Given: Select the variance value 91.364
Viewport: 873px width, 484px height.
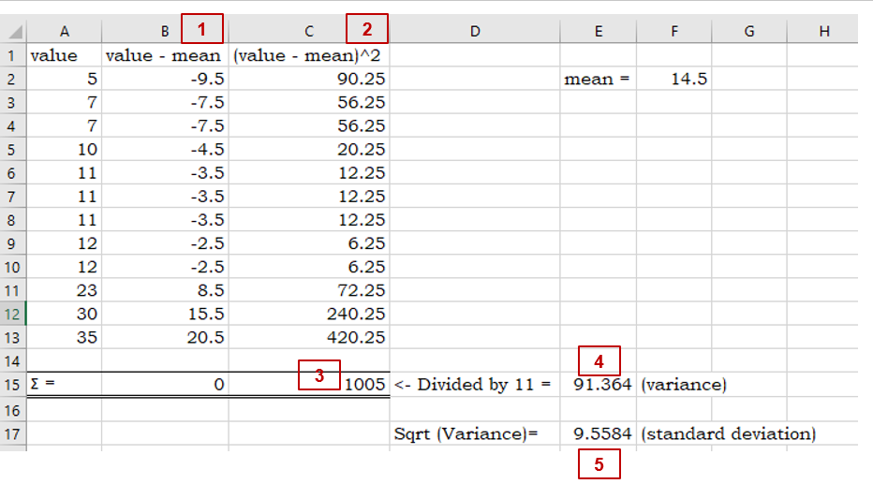Looking at the screenshot, I should (598, 385).
